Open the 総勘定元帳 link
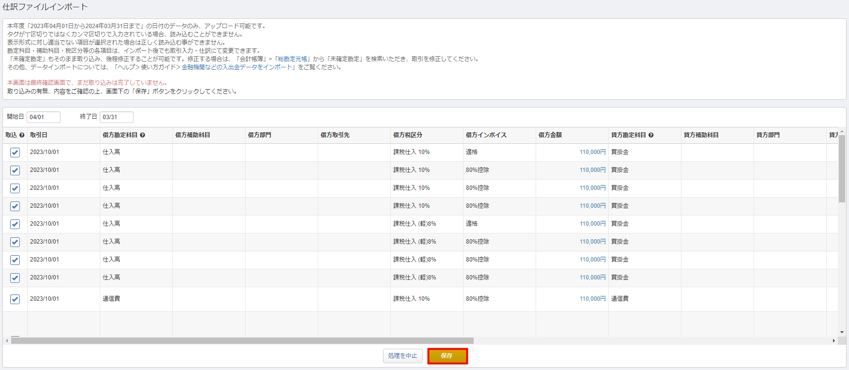This screenshot has height=370, width=849. [293, 59]
